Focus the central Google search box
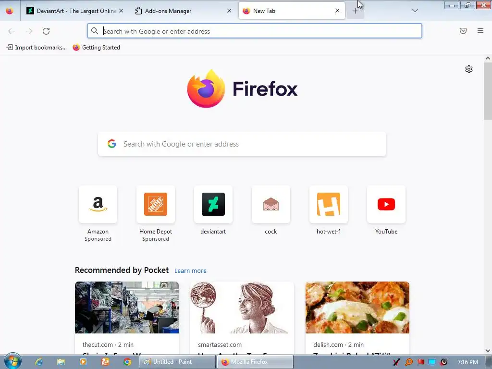 click(242, 144)
